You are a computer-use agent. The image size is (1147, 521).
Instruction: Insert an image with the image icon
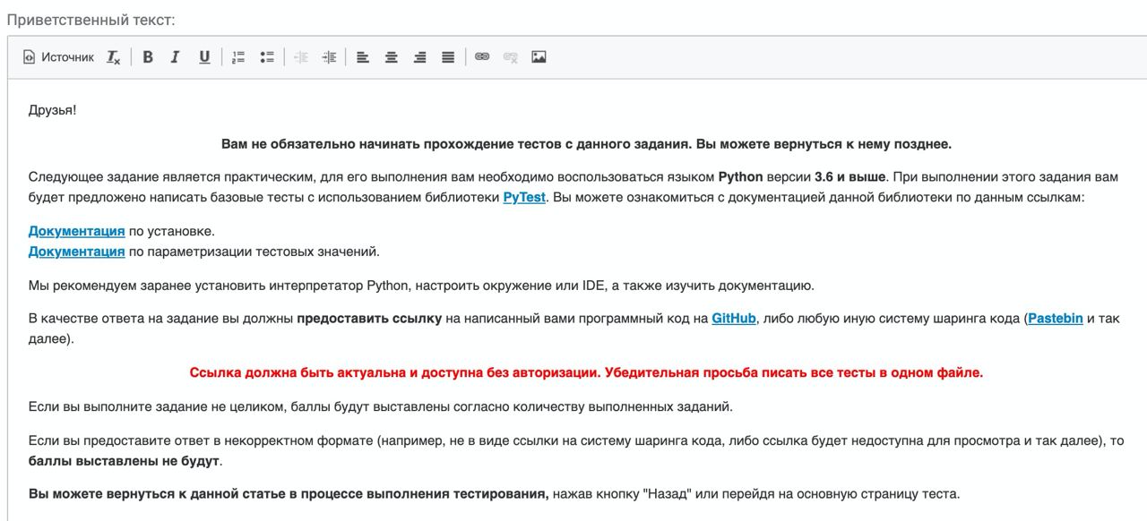click(x=539, y=57)
